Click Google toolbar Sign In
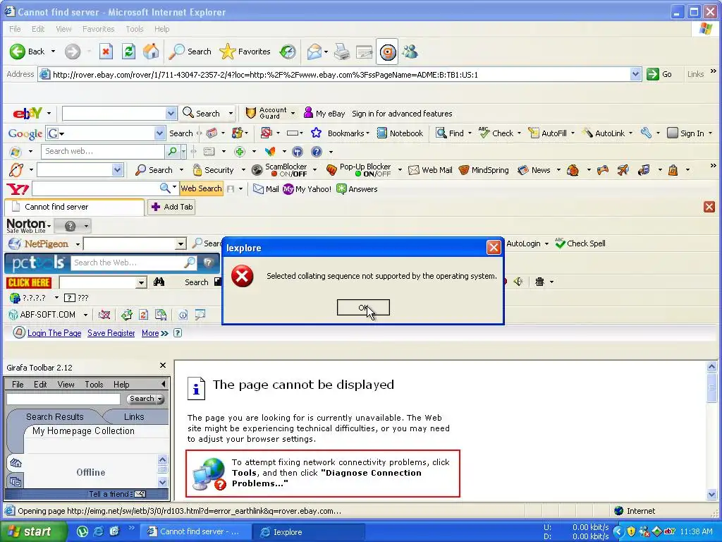 pyautogui.click(x=685, y=133)
